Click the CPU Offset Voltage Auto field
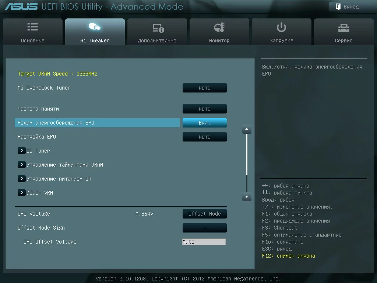Image resolution: width=377 pixels, height=283 pixels. click(x=204, y=242)
